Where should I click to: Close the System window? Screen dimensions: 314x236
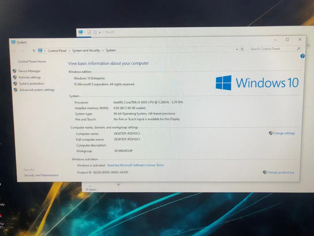300,40
